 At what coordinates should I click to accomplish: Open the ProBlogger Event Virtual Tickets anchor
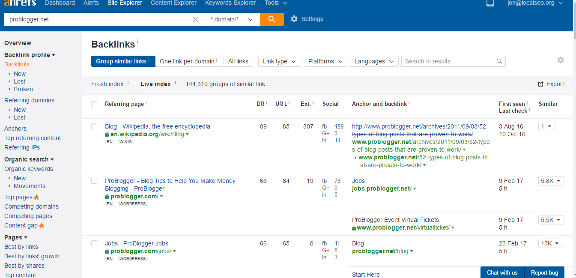(395, 220)
